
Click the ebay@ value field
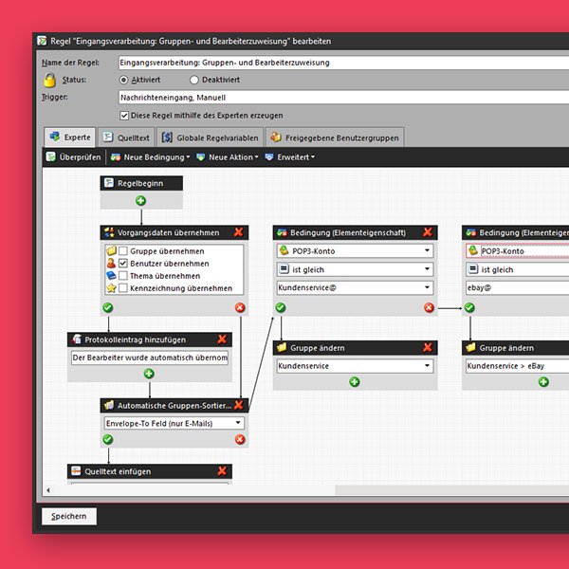coord(518,287)
